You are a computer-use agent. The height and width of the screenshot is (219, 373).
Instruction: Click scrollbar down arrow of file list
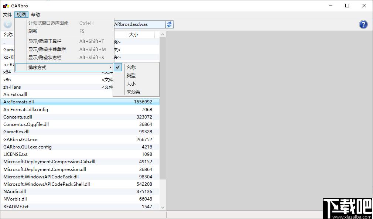click(x=163, y=207)
